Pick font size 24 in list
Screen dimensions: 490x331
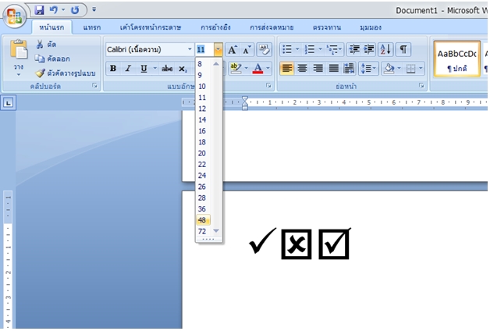point(203,176)
